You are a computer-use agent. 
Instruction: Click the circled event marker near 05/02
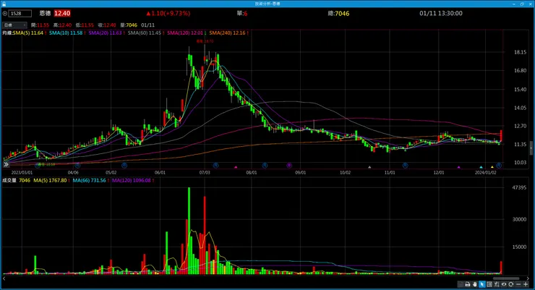tap(124, 166)
